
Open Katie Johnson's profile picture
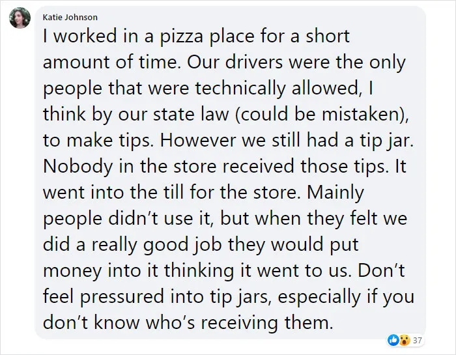[20, 18]
